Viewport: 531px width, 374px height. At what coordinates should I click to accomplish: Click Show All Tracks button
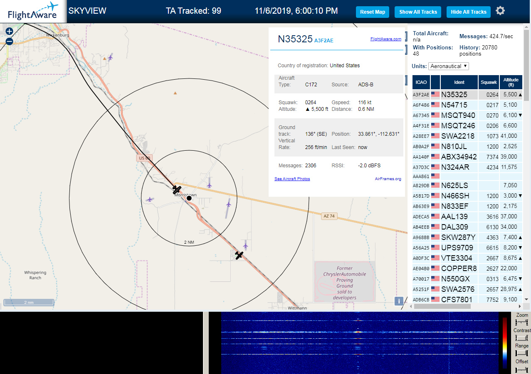(x=418, y=12)
